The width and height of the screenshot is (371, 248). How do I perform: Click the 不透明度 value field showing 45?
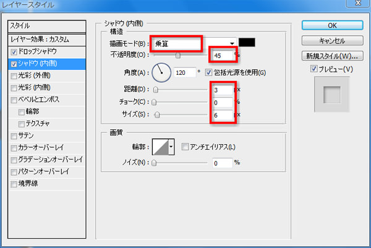pyautogui.click(x=223, y=56)
